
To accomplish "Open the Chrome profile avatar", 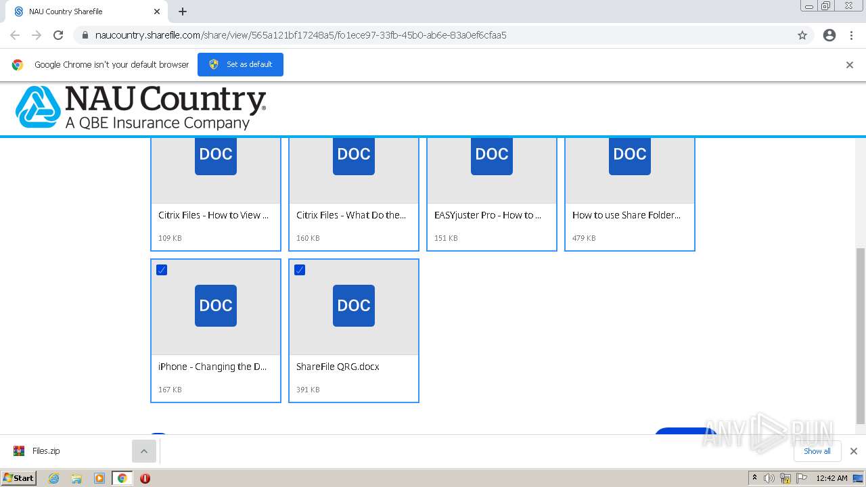I will [829, 35].
